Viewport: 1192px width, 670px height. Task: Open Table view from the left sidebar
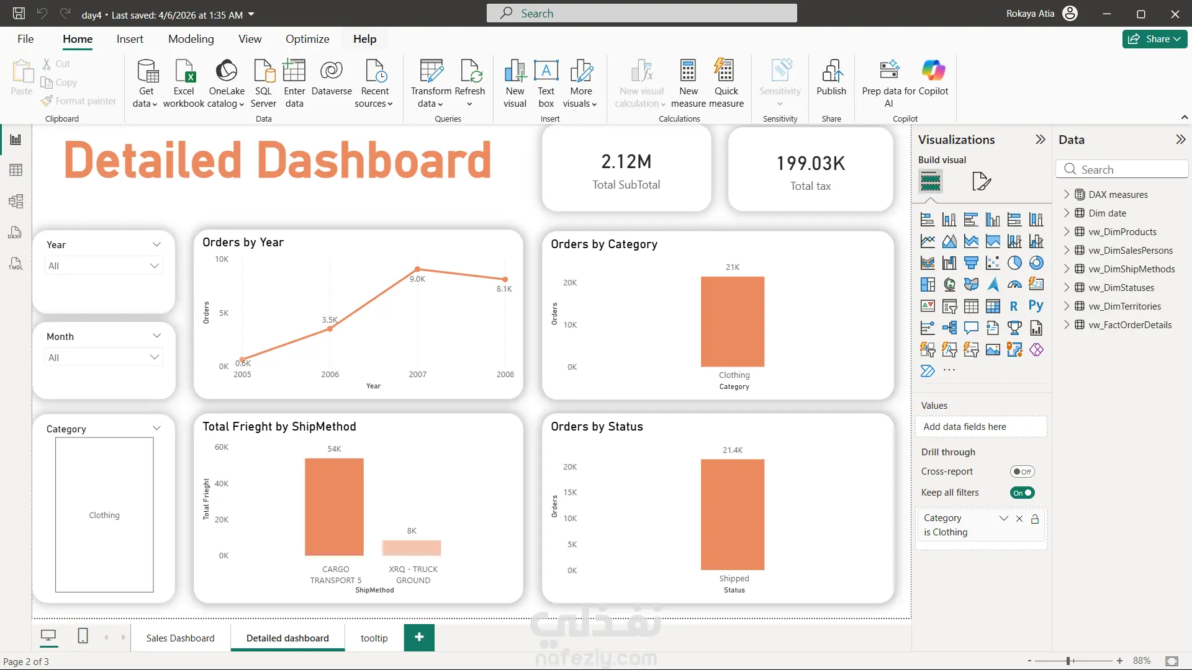[x=16, y=170]
